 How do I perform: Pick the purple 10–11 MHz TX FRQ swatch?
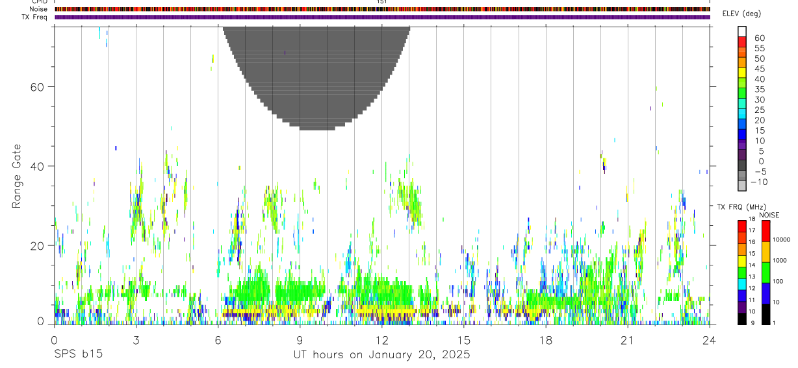click(x=742, y=308)
